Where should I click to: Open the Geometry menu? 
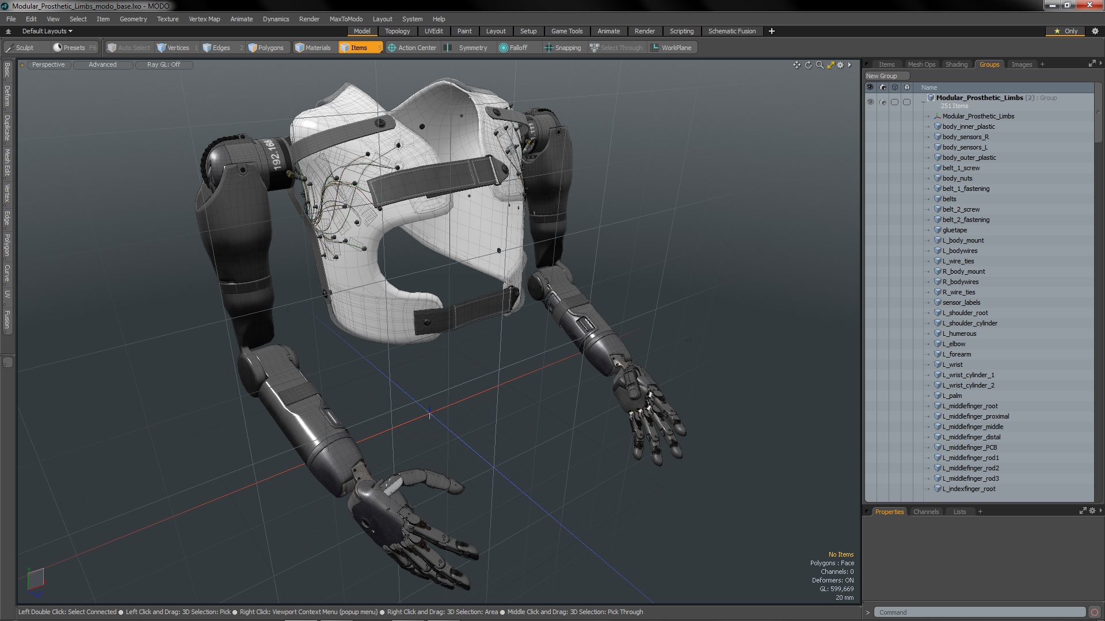133,19
